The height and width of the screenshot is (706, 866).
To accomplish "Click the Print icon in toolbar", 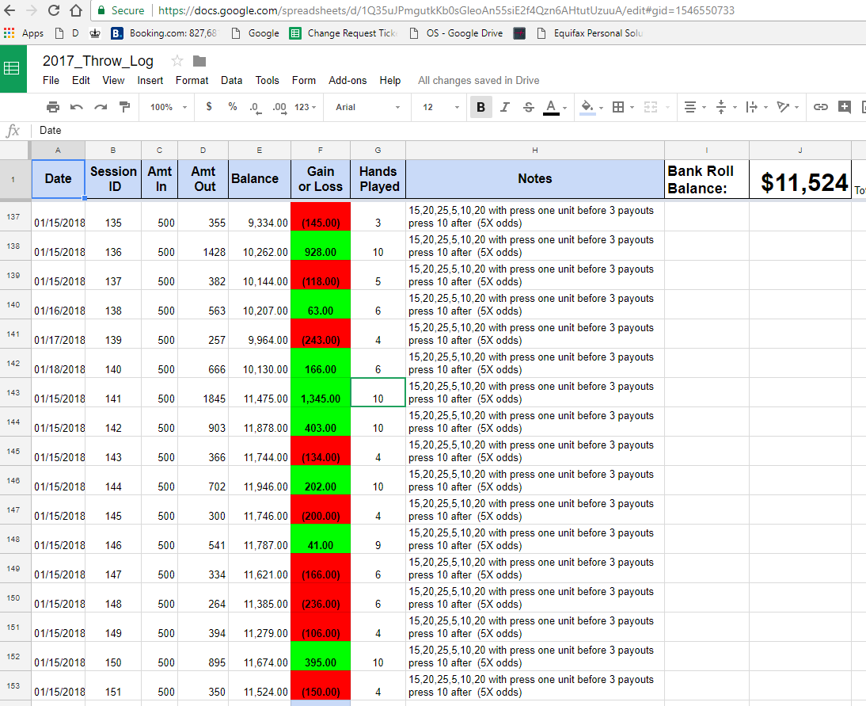I will [53, 107].
